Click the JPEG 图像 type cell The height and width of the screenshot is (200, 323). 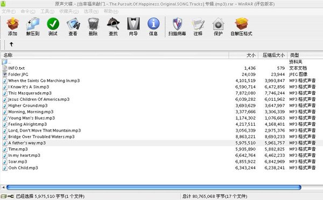(298, 74)
